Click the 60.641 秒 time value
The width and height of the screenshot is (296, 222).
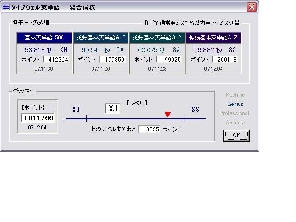96,50
